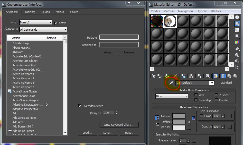The image size is (243, 145).
Task: Click the Write Keyboard Chart button
Action: click(119, 125)
